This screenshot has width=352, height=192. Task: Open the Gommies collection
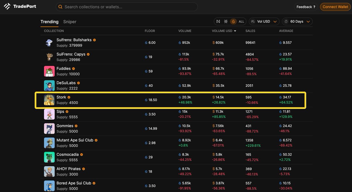[x=65, y=126]
